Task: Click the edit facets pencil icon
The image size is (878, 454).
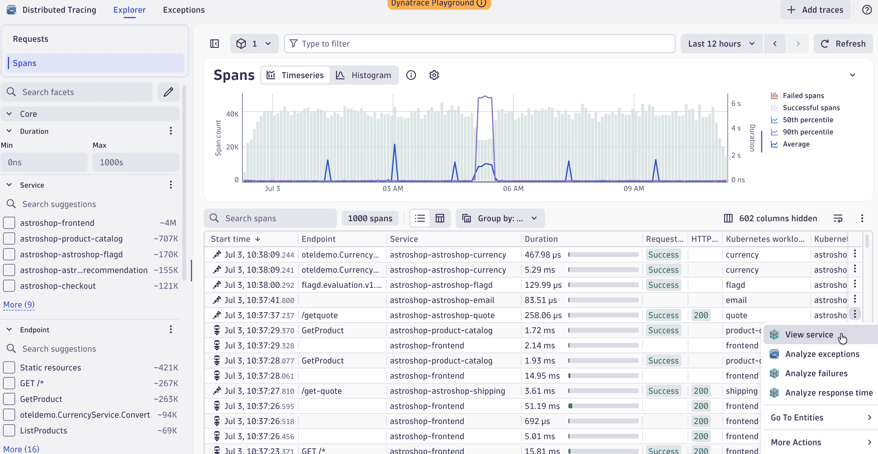Action: tap(168, 92)
